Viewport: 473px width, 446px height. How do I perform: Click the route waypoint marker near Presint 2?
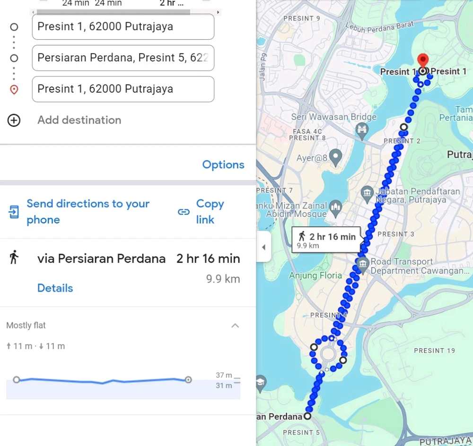click(x=403, y=127)
